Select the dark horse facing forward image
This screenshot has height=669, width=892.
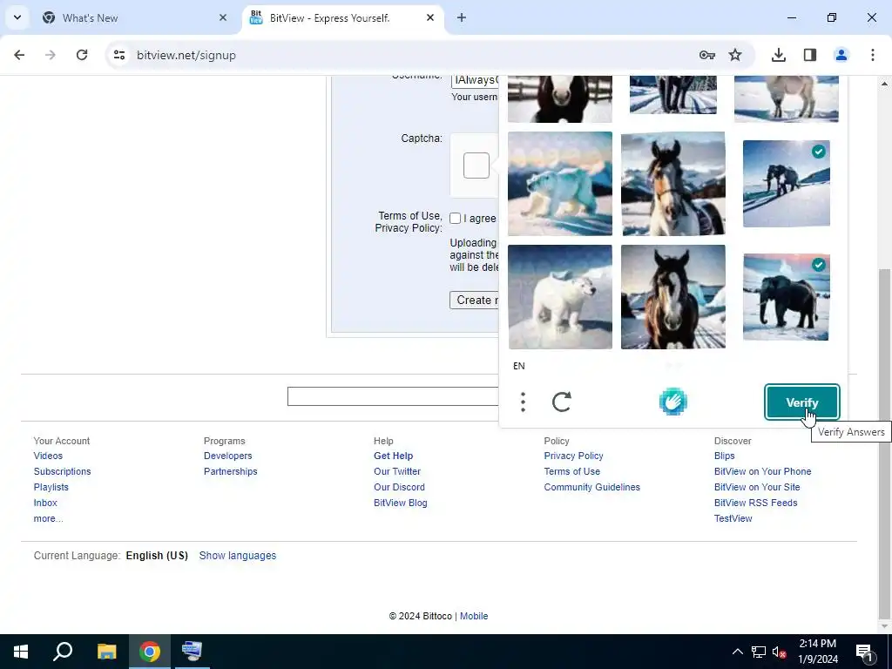point(673,297)
